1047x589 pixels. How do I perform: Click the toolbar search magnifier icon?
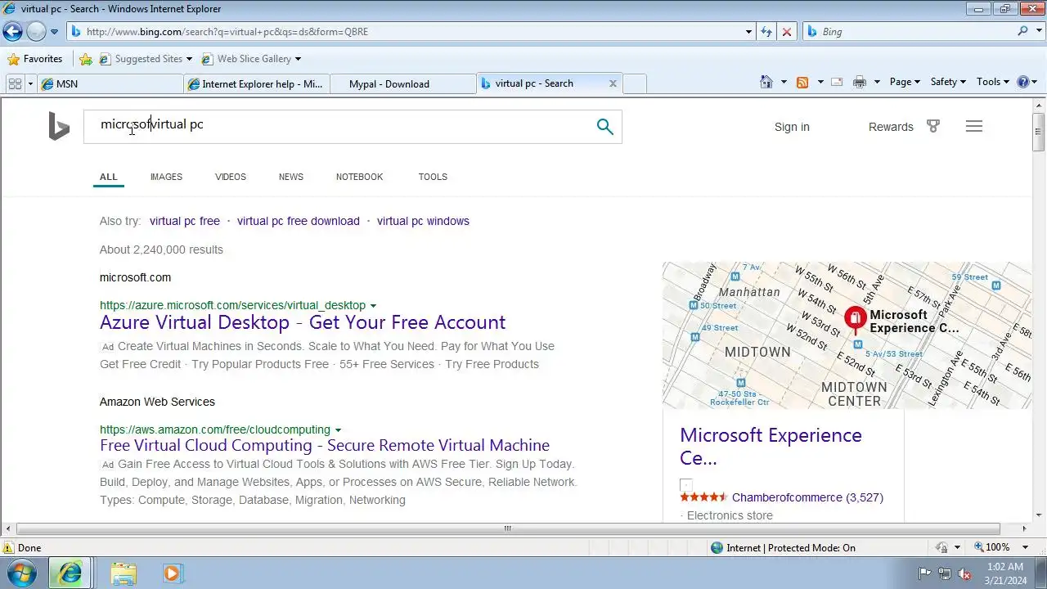(x=1022, y=31)
